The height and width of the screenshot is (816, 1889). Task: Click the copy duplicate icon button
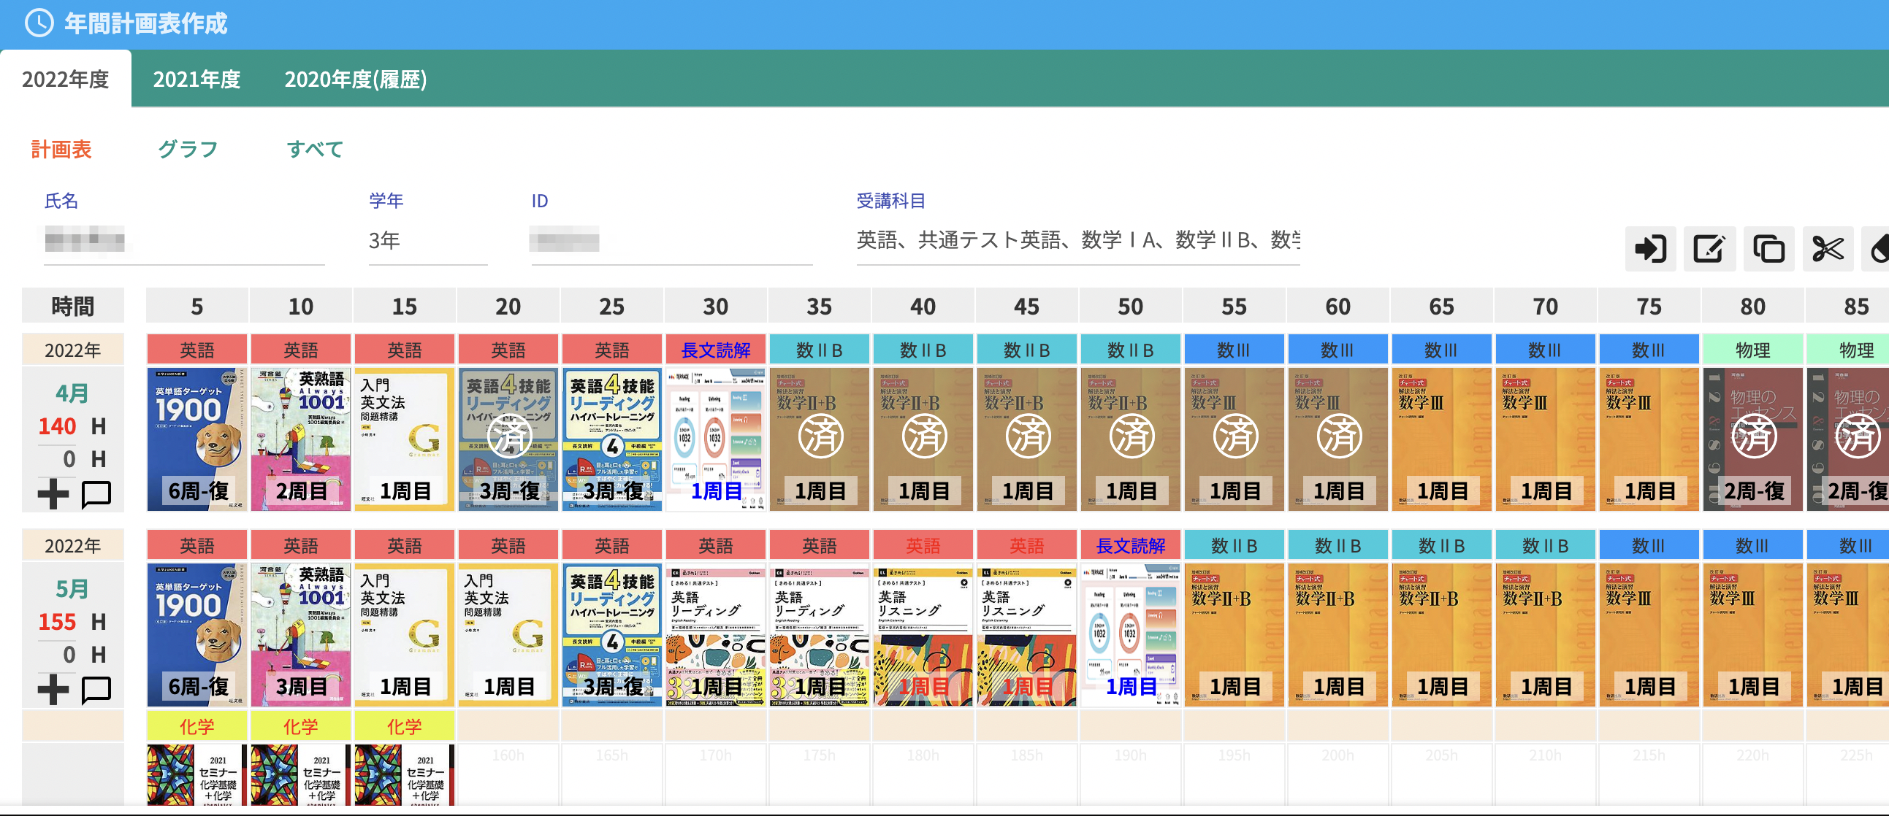click(x=1768, y=249)
